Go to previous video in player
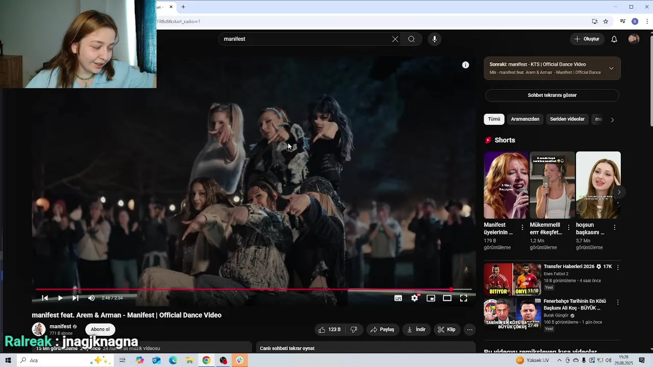Image resolution: width=653 pixels, height=367 pixels. [x=45, y=298]
